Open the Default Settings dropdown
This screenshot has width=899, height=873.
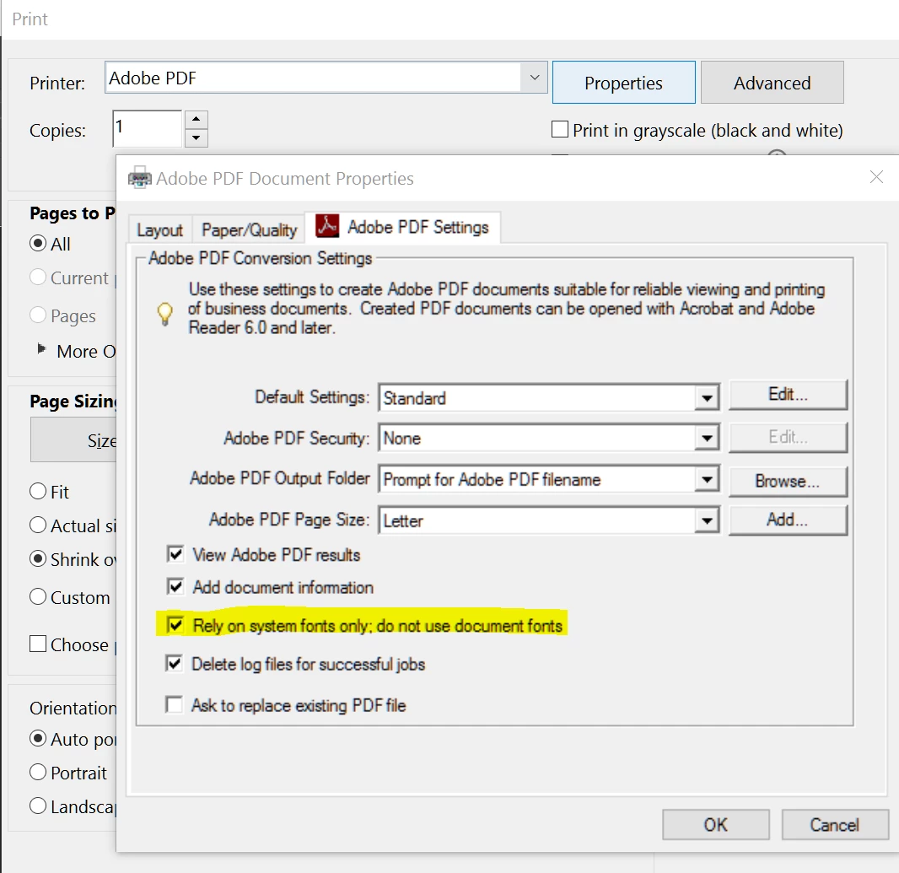707,397
